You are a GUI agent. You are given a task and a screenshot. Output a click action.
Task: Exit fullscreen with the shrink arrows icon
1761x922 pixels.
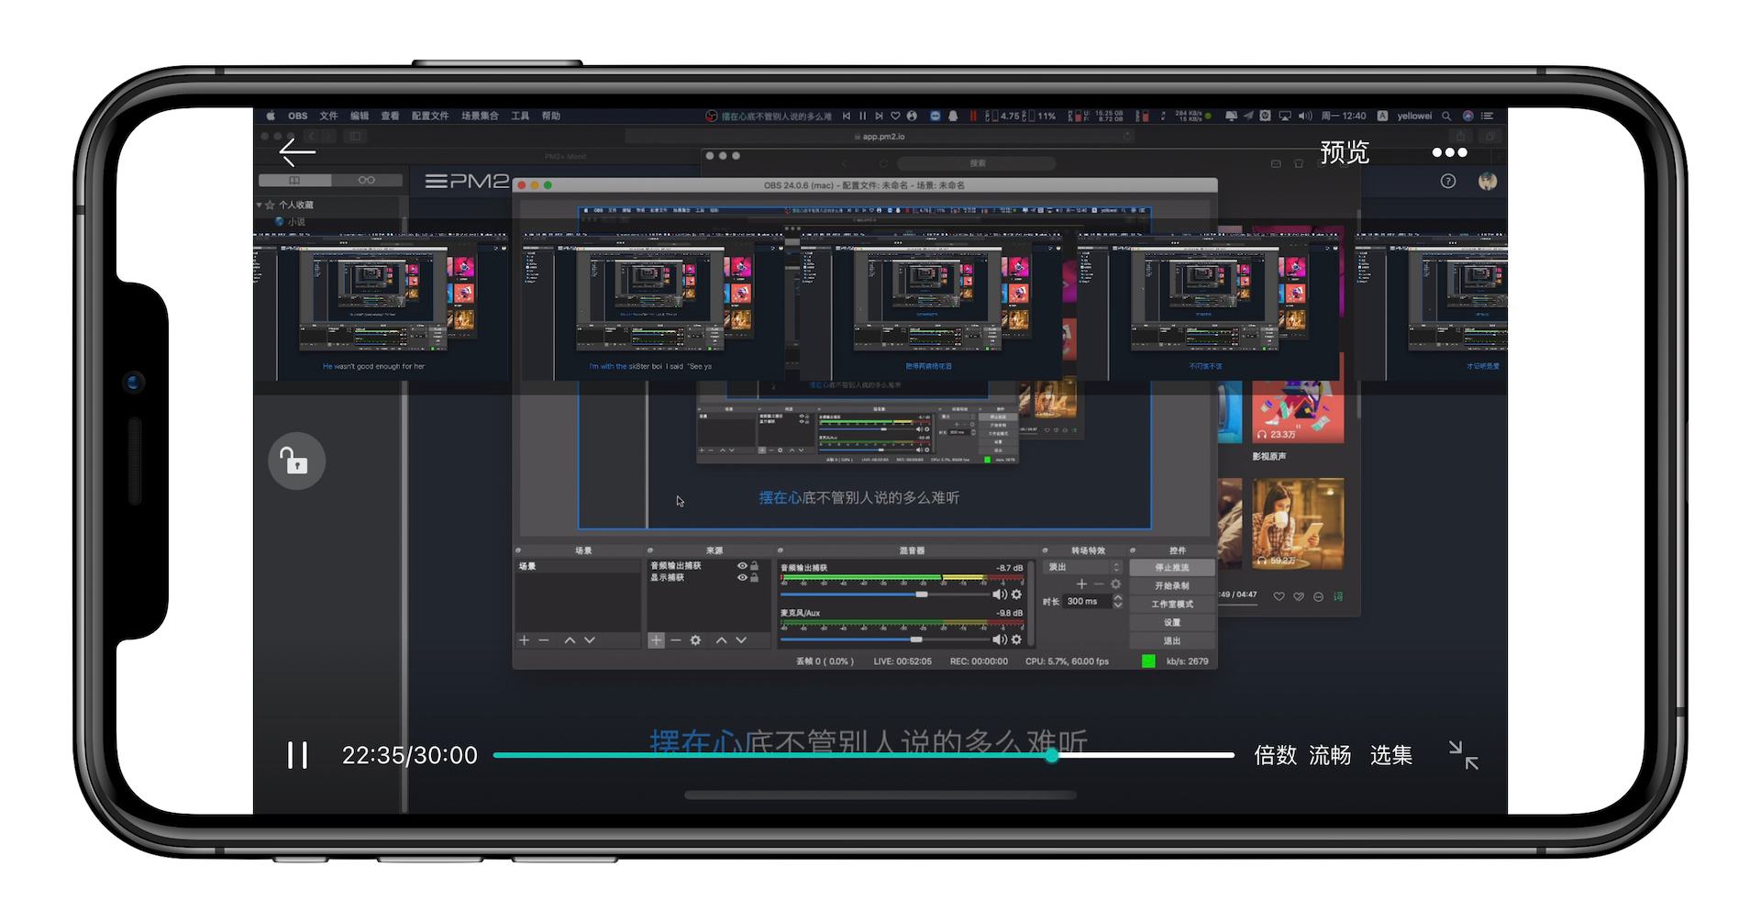[x=1463, y=755]
